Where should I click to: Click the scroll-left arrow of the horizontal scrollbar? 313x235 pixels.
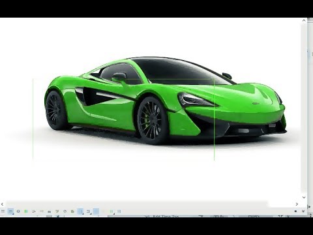2,204
